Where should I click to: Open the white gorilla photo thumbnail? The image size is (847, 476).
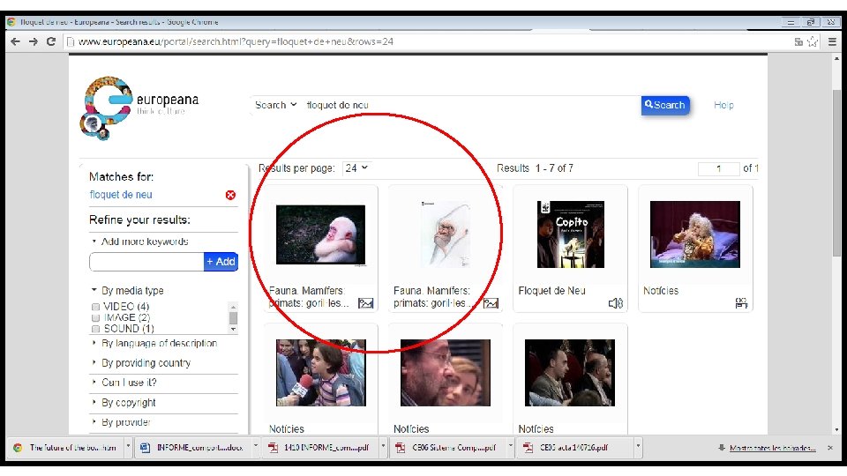pos(320,234)
